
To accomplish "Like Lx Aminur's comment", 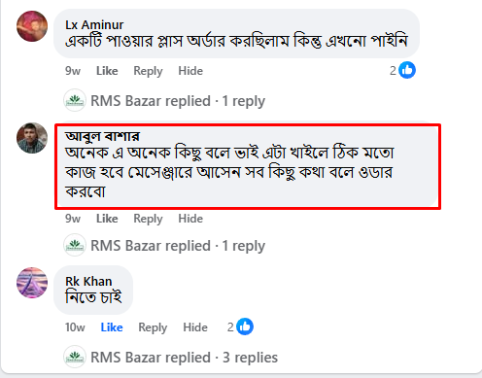I will (x=107, y=71).
